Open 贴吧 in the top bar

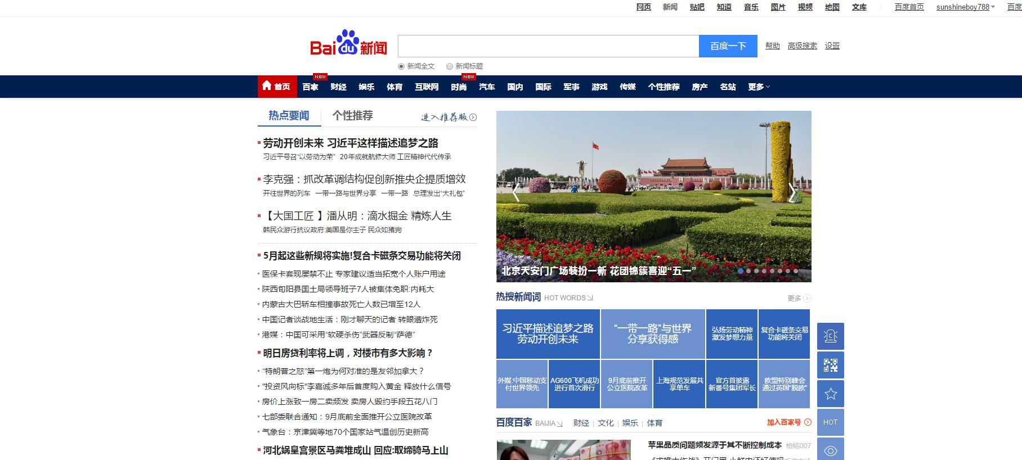pos(697,7)
